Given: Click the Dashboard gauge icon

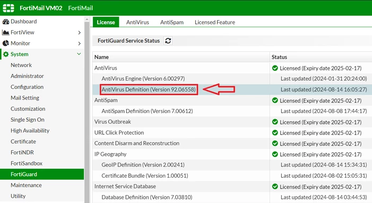Looking at the screenshot, I should click(6, 22).
